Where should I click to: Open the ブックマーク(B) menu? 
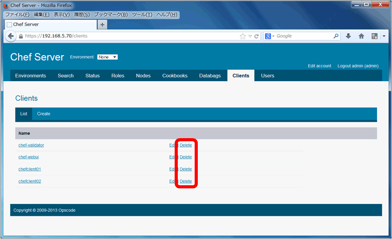pos(111,15)
